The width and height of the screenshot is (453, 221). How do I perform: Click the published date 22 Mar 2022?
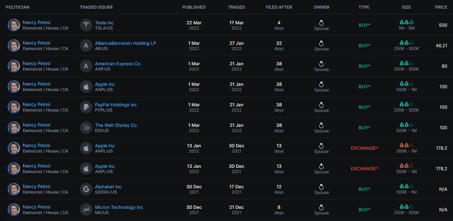[194, 25]
